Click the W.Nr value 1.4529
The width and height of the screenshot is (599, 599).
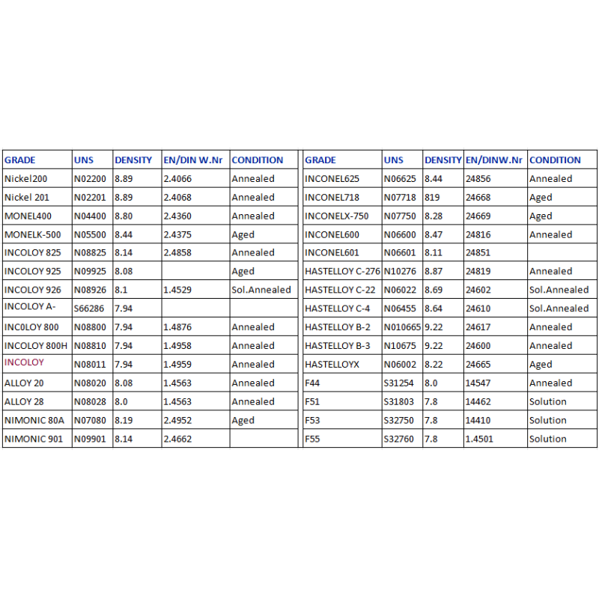coord(195,290)
